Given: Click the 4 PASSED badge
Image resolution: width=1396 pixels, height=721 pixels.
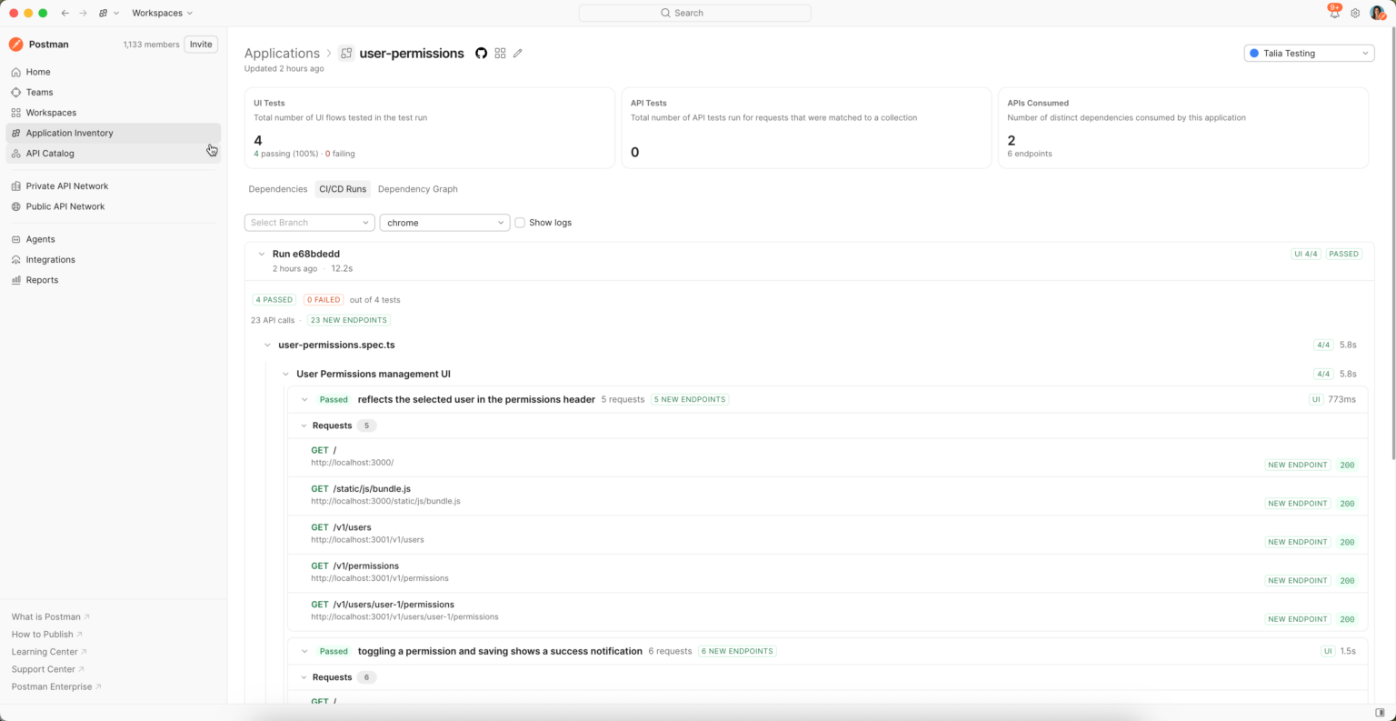Looking at the screenshot, I should [x=274, y=300].
